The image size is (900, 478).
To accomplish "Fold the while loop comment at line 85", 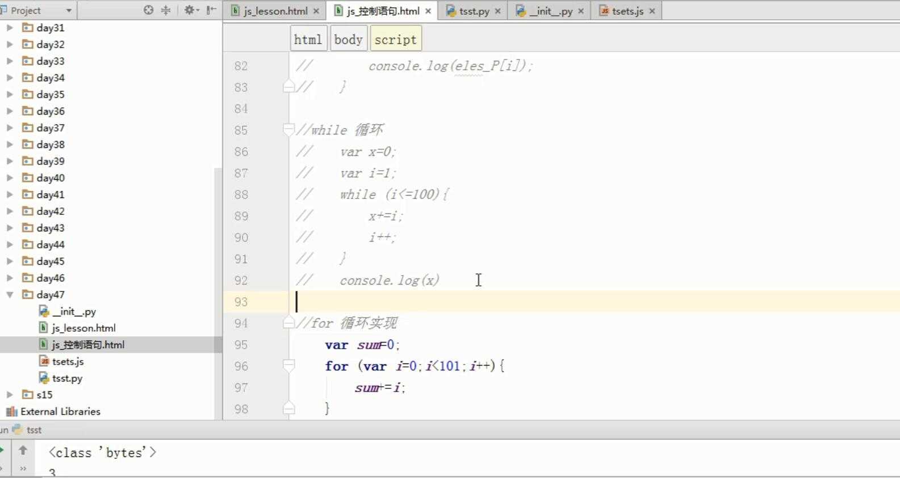I will (x=288, y=130).
